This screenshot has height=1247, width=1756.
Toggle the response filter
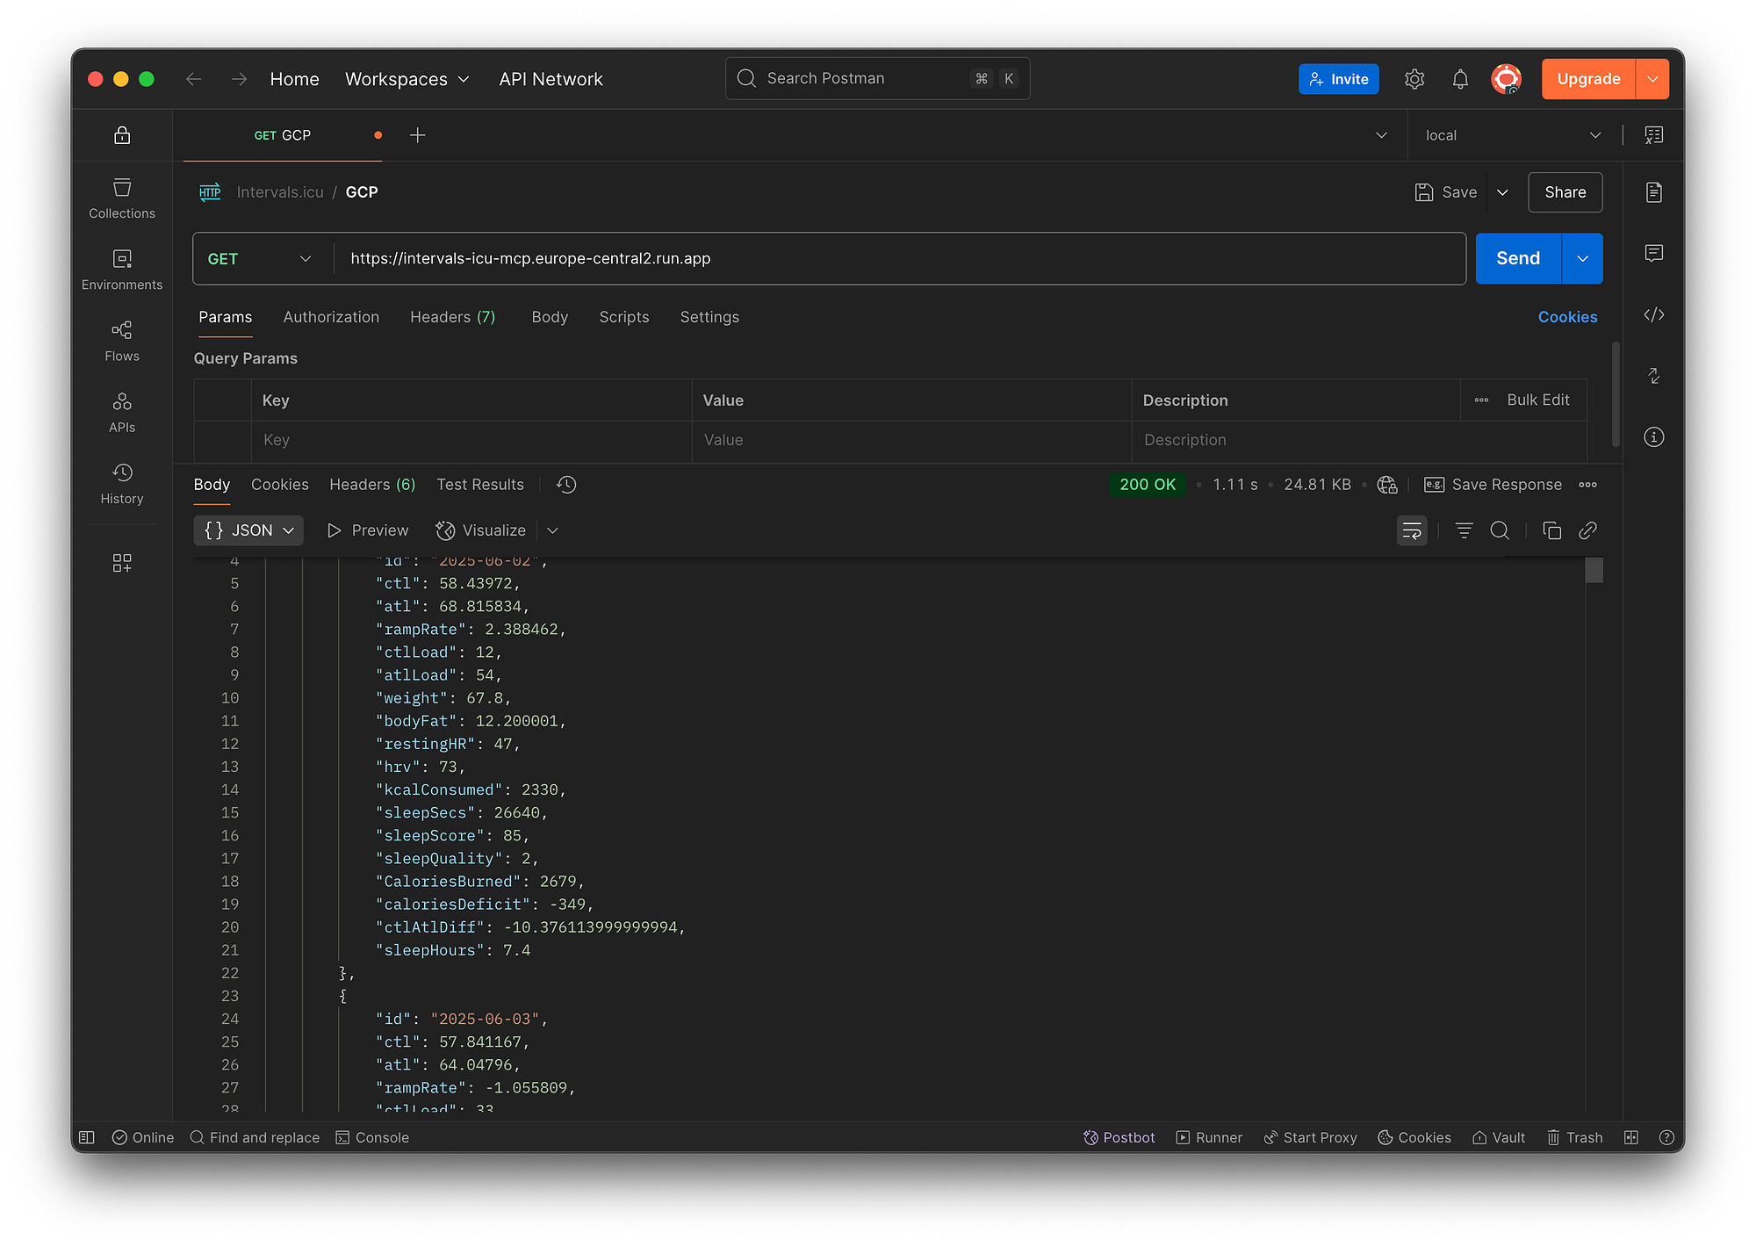[x=1464, y=530]
